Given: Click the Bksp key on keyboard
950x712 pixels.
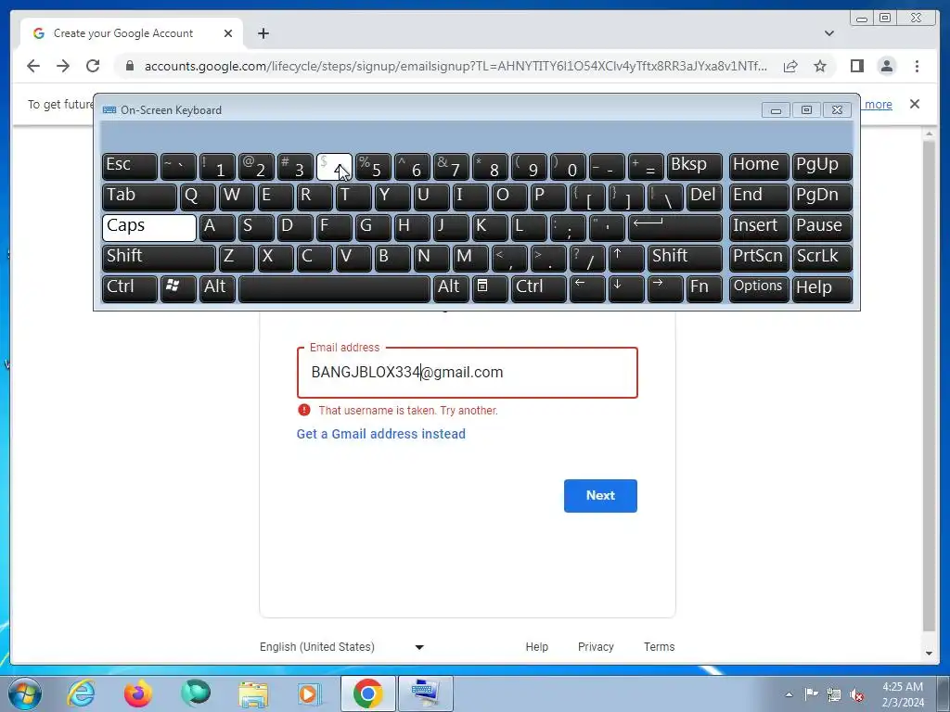Looking at the screenshot, I should (x=695, y=167).
